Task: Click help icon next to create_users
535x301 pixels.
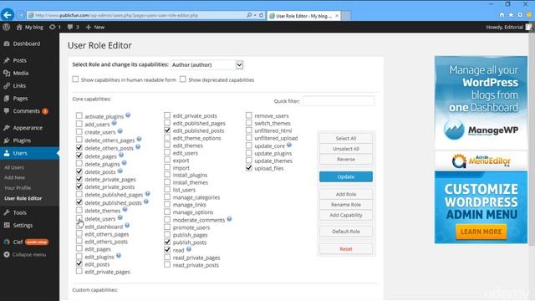Action: 120,131
